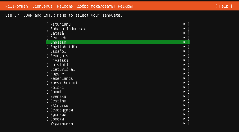Screen dimensions: 239x132
Task: Select the English (UK) language
Action: point(118,47)
